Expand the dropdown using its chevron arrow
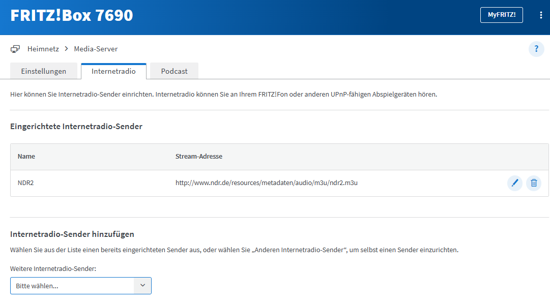The image size is (550, 303). 142,286
